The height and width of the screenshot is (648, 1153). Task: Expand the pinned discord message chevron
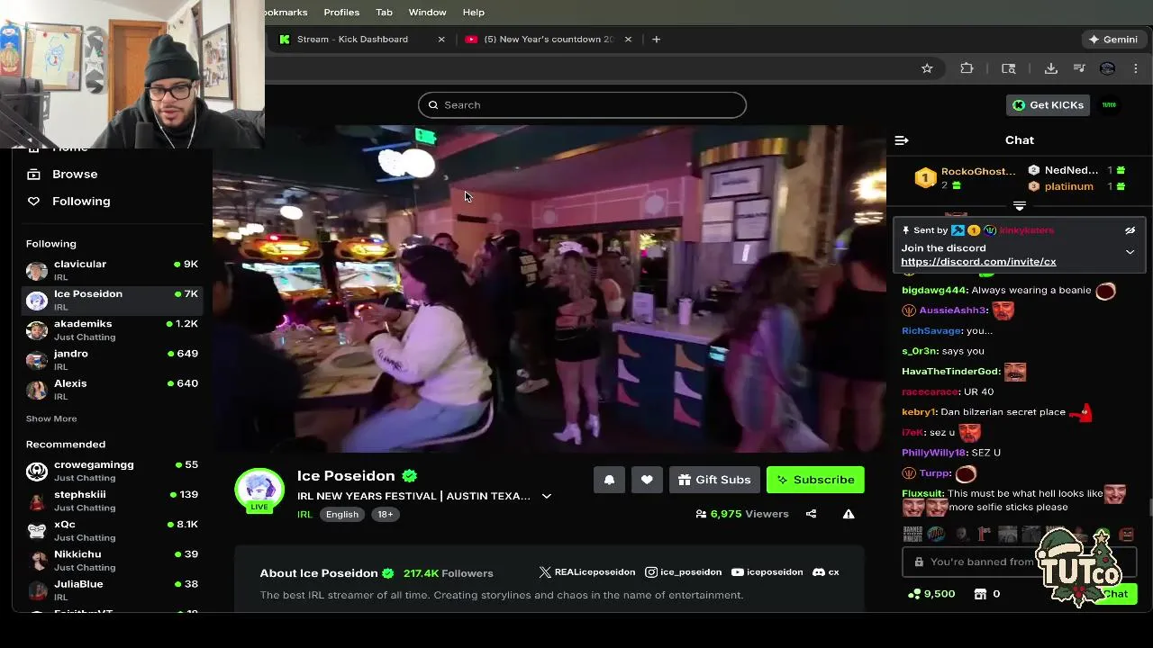coord(1130,252)
